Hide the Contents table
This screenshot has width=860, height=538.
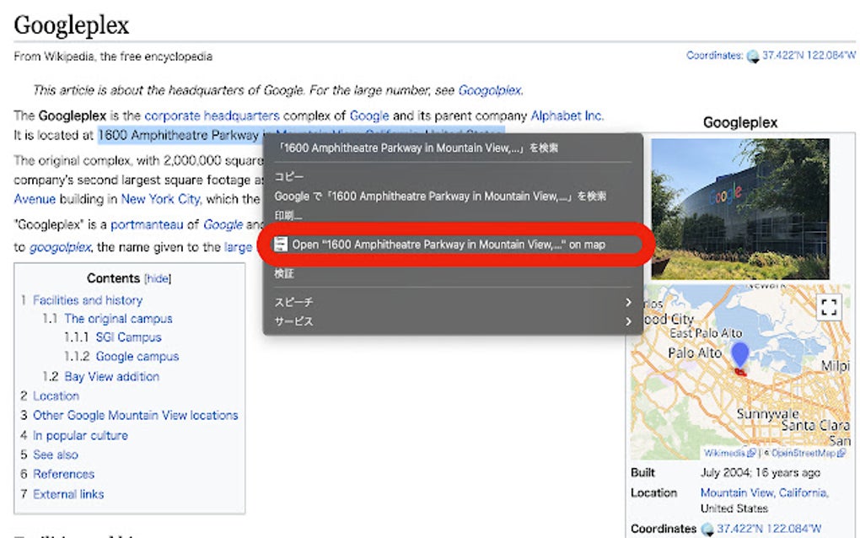[158, 278]
